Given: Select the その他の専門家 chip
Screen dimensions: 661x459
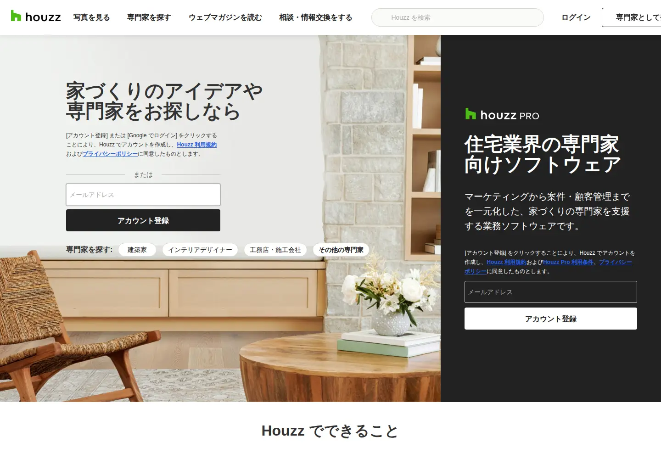Looking at the screenshot, I should [x=341, y=250].
